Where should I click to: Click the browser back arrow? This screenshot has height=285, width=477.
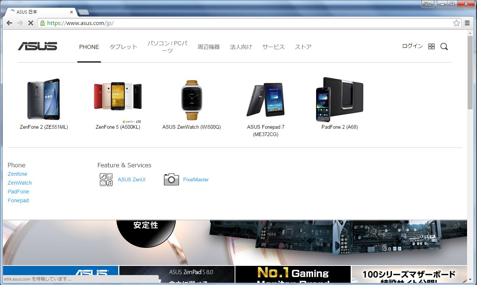tap(10, 23)
